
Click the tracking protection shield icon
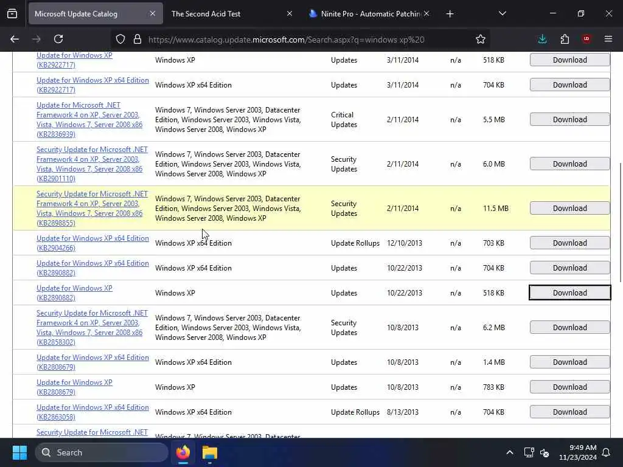(120, 39)
